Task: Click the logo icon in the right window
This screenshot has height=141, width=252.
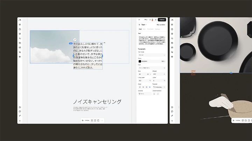Action: click(x=172, y=20)
